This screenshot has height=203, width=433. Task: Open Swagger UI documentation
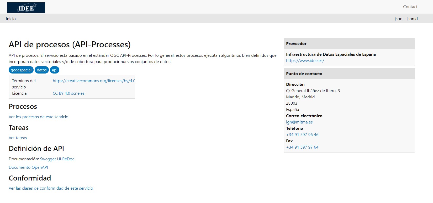pos(50,159)
